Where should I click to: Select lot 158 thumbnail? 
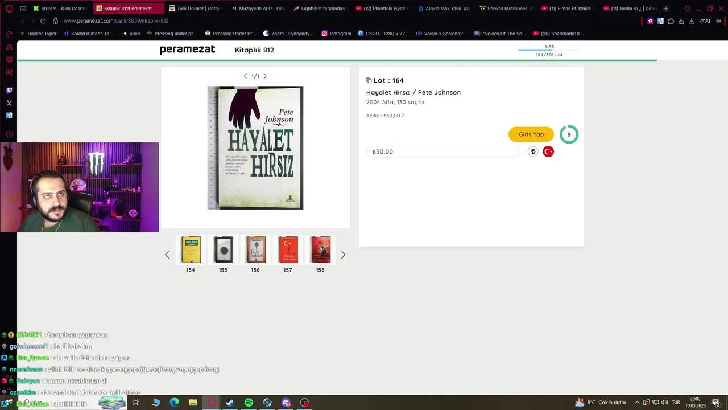click(320, 250)
